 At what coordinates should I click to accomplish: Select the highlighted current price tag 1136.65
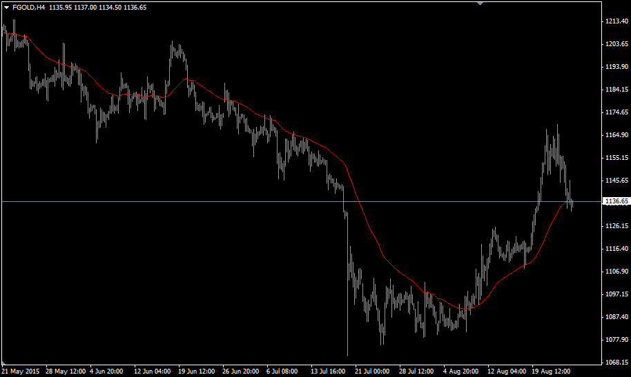617,201
